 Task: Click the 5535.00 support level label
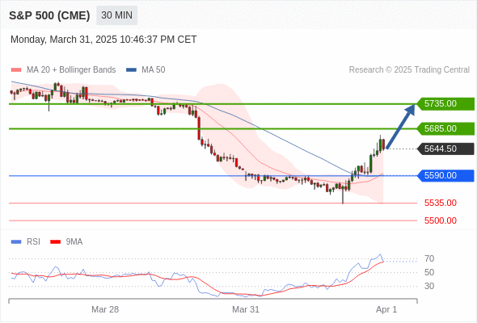point(441,203)
